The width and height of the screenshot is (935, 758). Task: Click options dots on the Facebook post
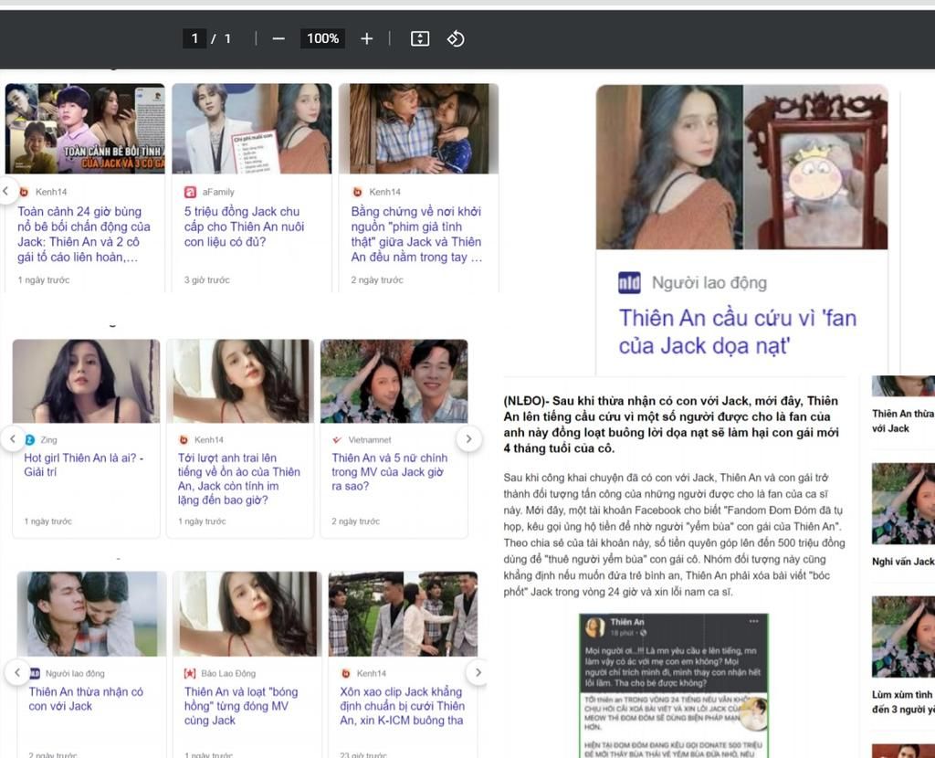click(x=753, y=621)
